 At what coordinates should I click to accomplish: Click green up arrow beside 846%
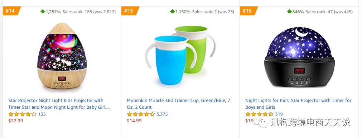289,11
